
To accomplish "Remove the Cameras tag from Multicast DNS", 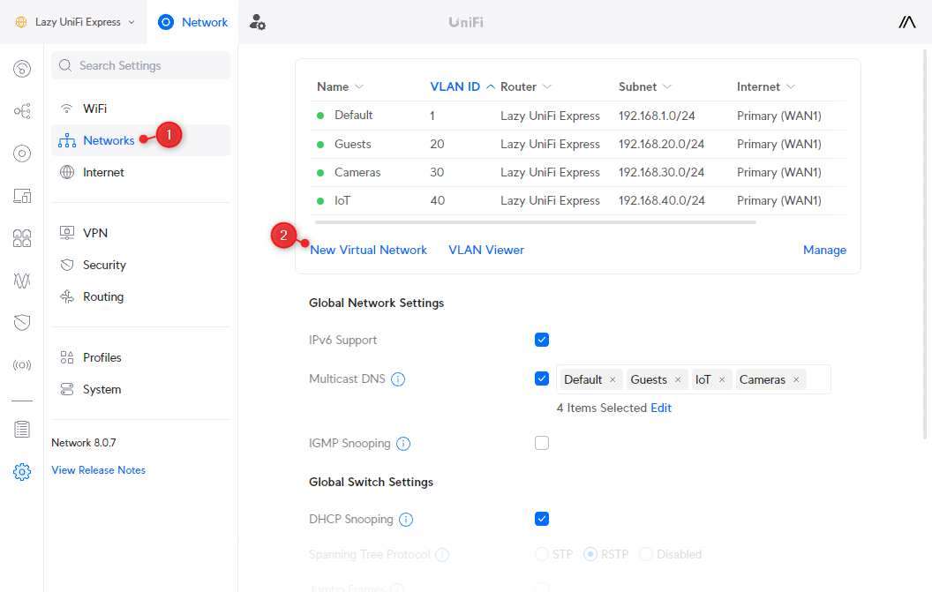I will [796, 378].
